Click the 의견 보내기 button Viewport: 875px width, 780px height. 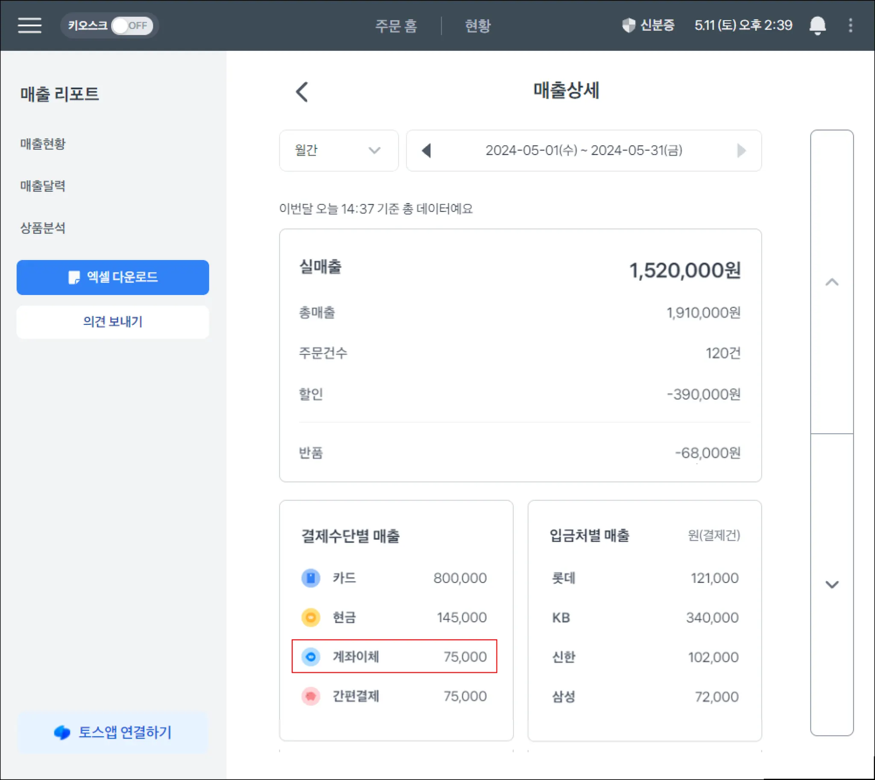pyautogui.click(x=113, y=321)
